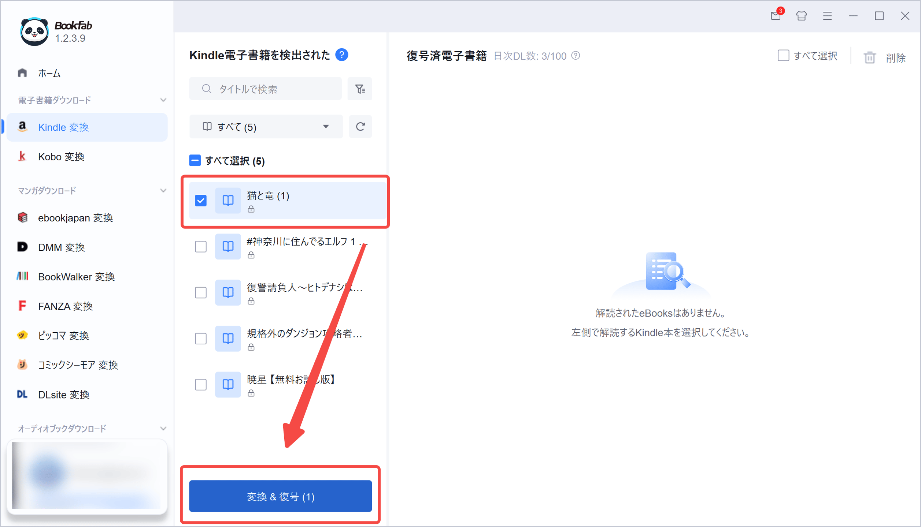Click the lock icon under 復讐請負人
Screen dimensions: 921x527
pyautogui.click(x=251, y=301)
